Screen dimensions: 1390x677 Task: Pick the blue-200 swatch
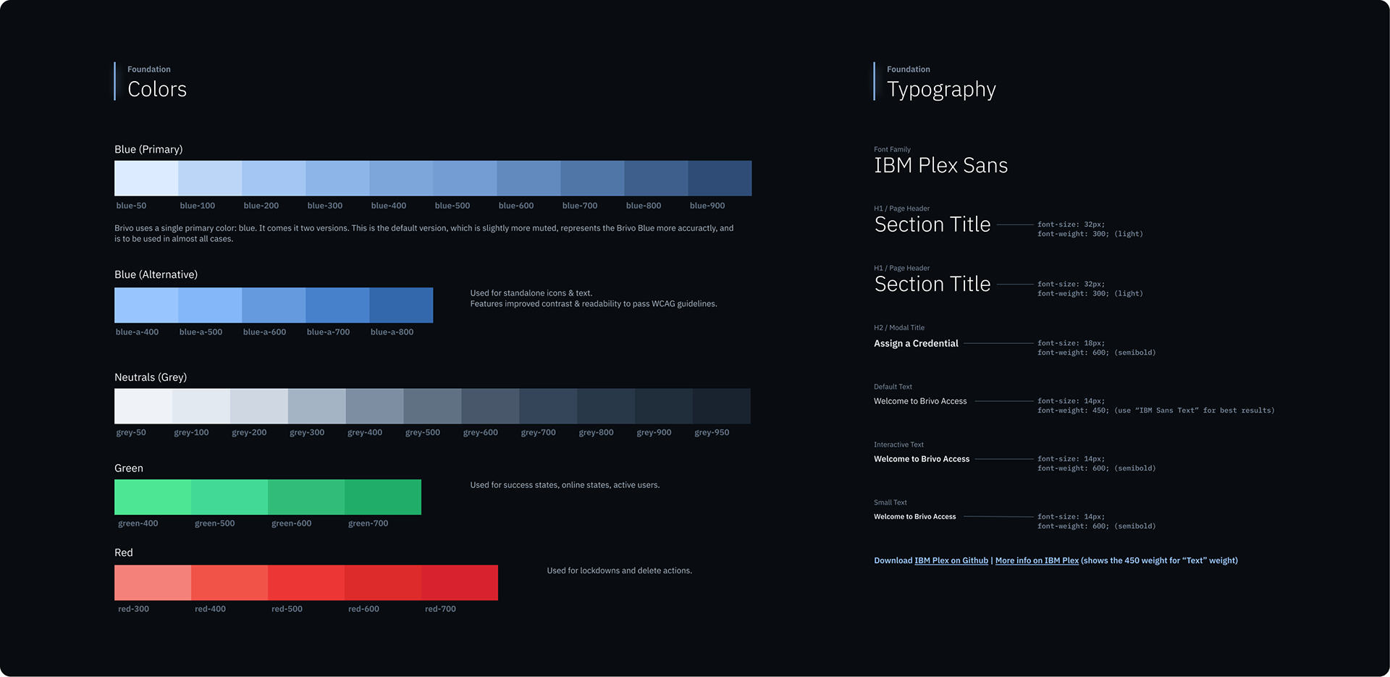pos(274,178)
